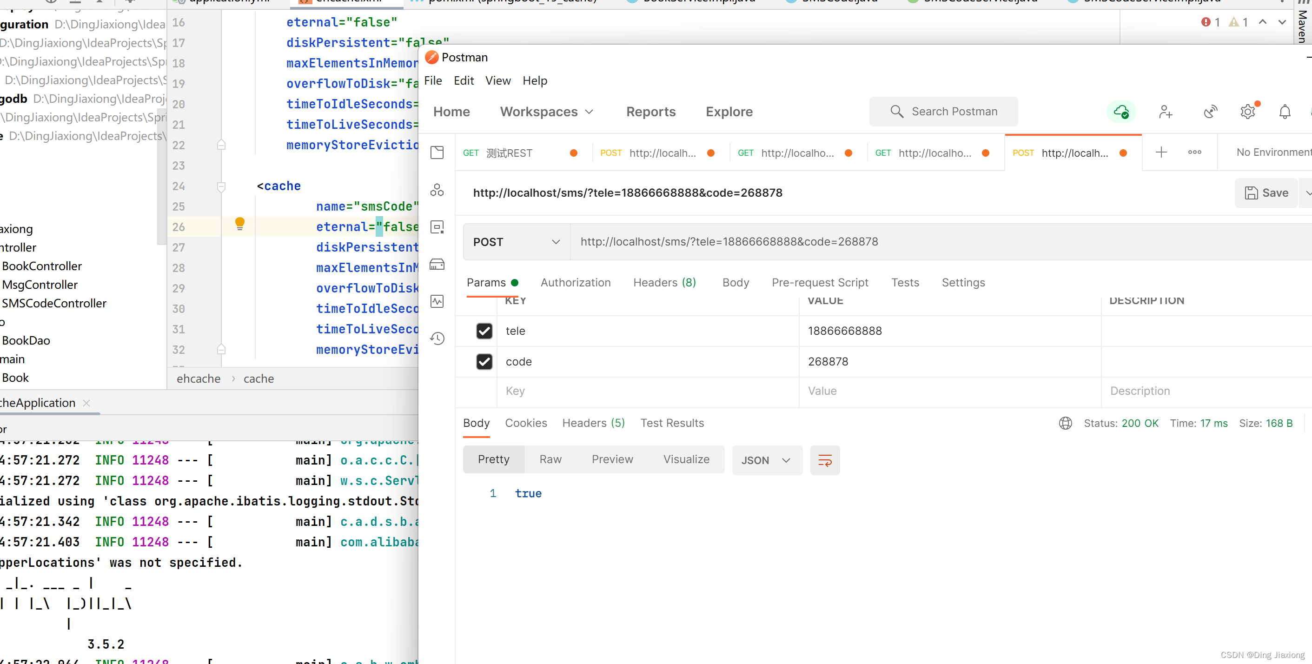Click the Send Request icon in Postman
1312x664 pixels.
click(1304, 242)
